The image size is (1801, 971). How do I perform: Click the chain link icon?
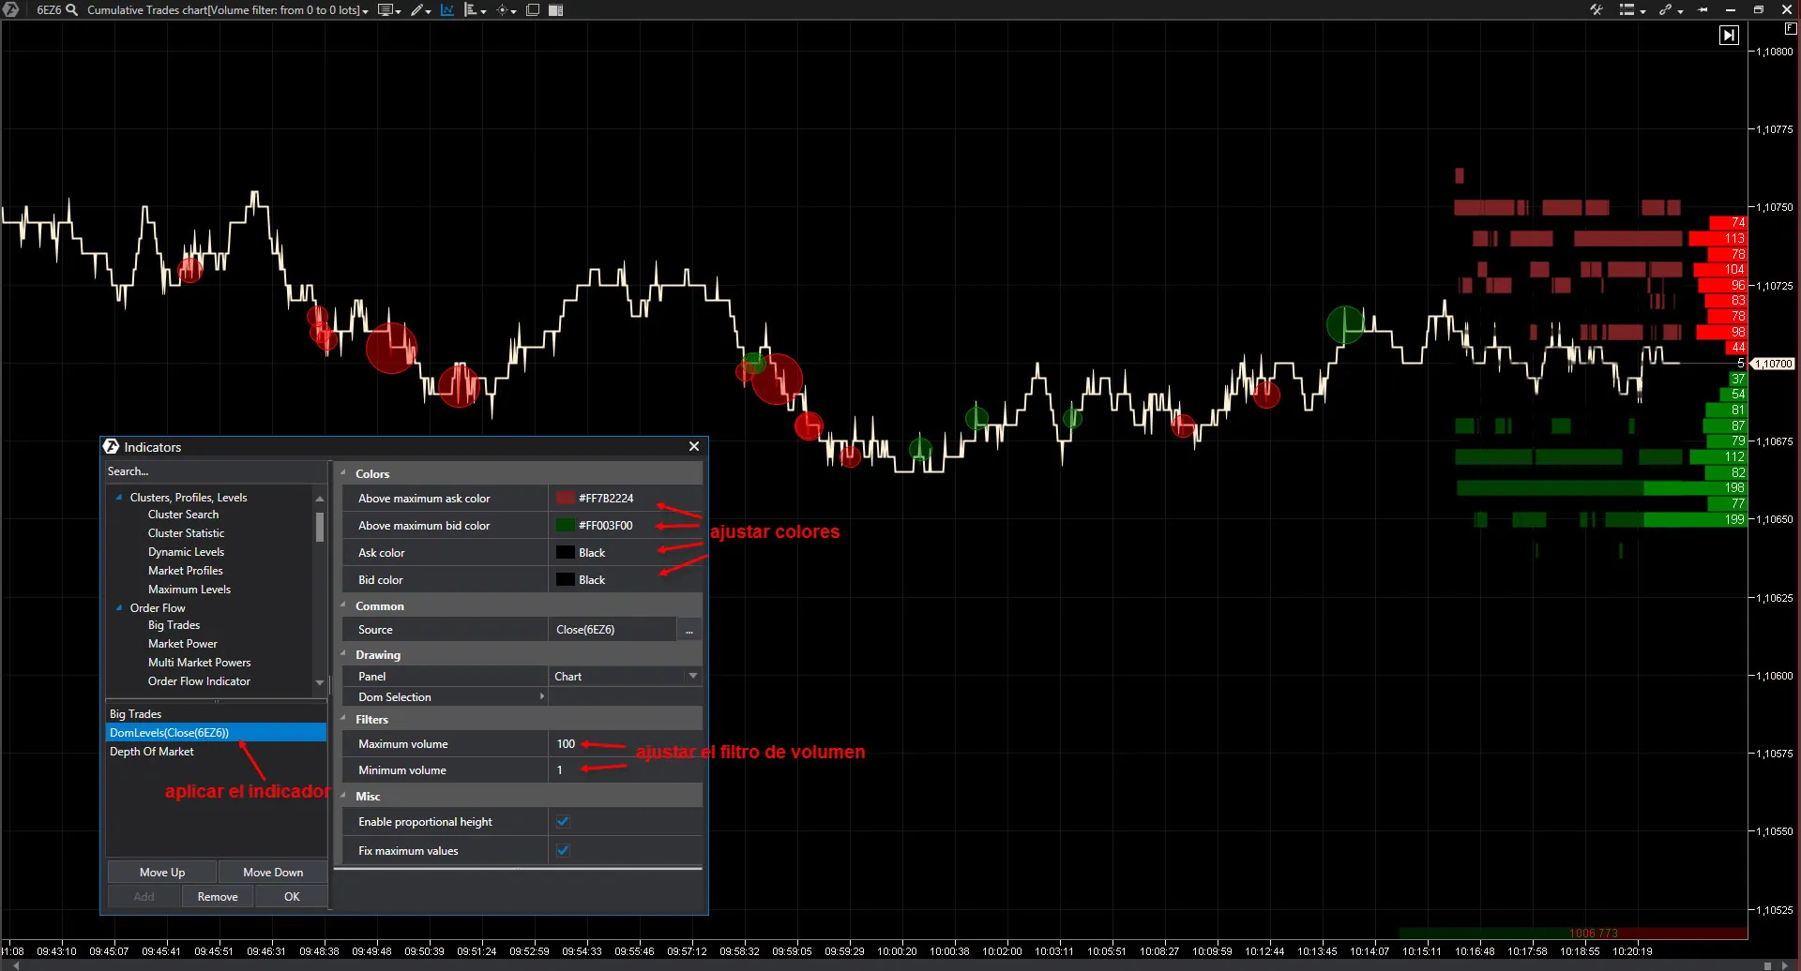tap(1666, 9)
